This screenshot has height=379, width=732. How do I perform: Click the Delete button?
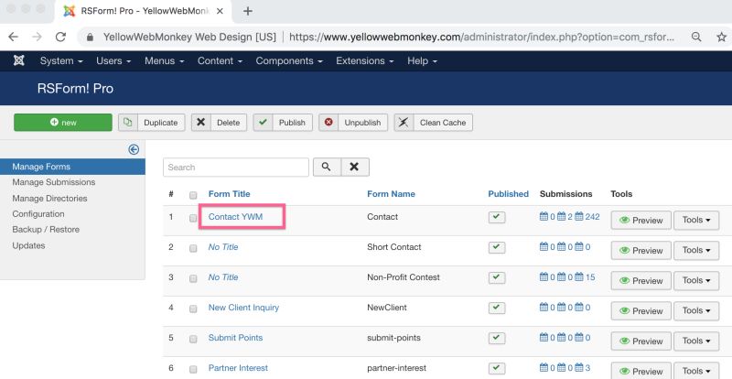pos(219,123)
